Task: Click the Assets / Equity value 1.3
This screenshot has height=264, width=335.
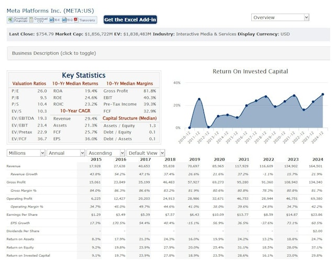Action: (152, 125)
